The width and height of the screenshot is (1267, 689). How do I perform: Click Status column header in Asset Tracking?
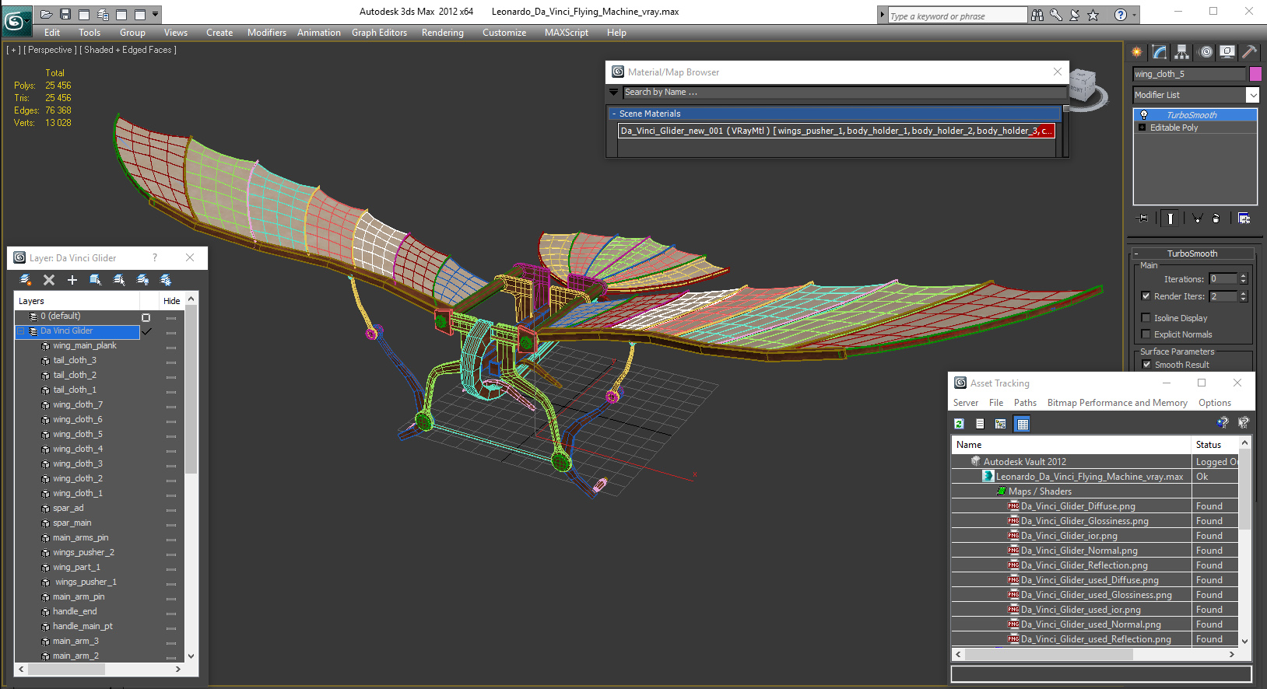click(x=1215, y=445)
